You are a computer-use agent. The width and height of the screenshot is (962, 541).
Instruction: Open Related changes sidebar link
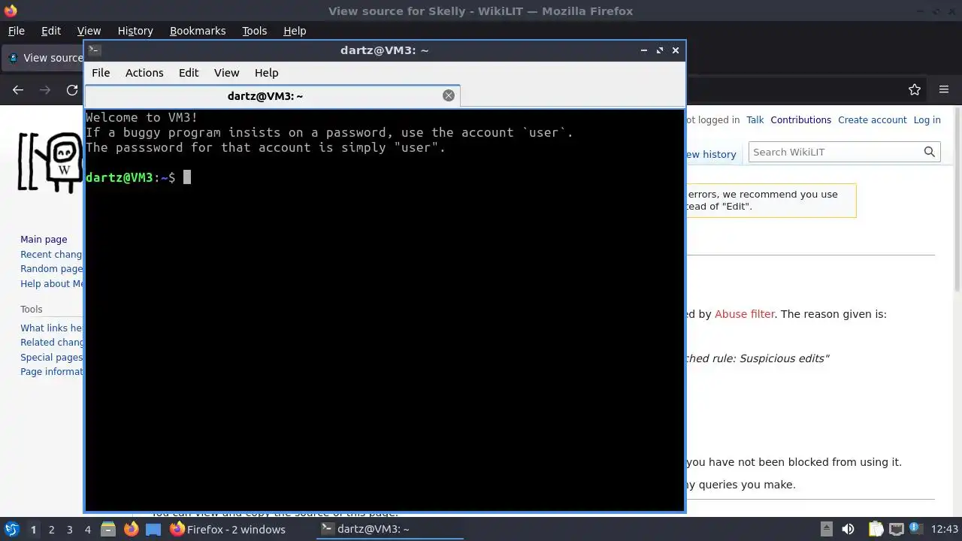point(51,343)
